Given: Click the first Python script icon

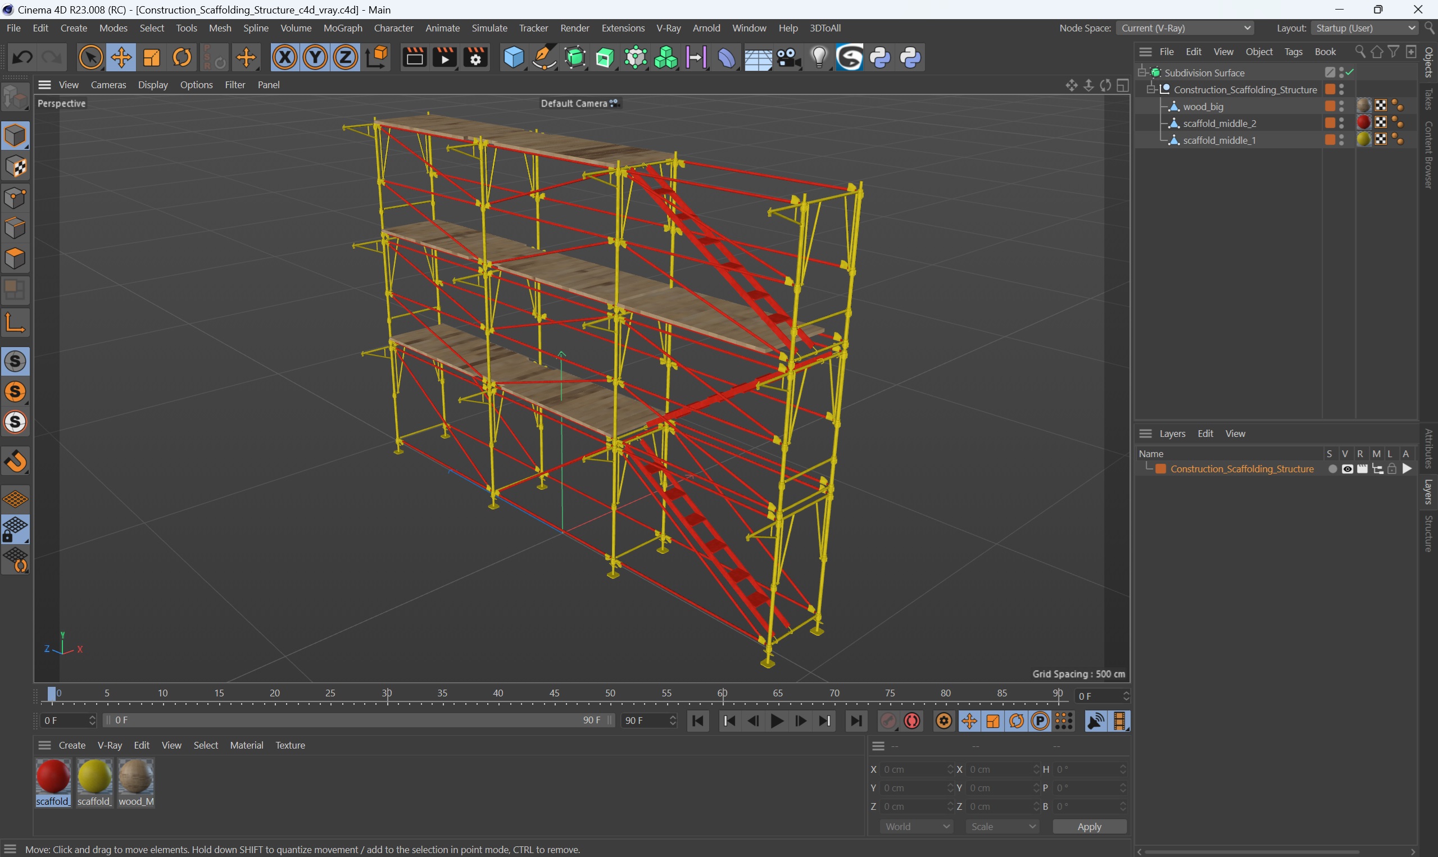Looking at the screenshot, I should (x=881, y=58).
